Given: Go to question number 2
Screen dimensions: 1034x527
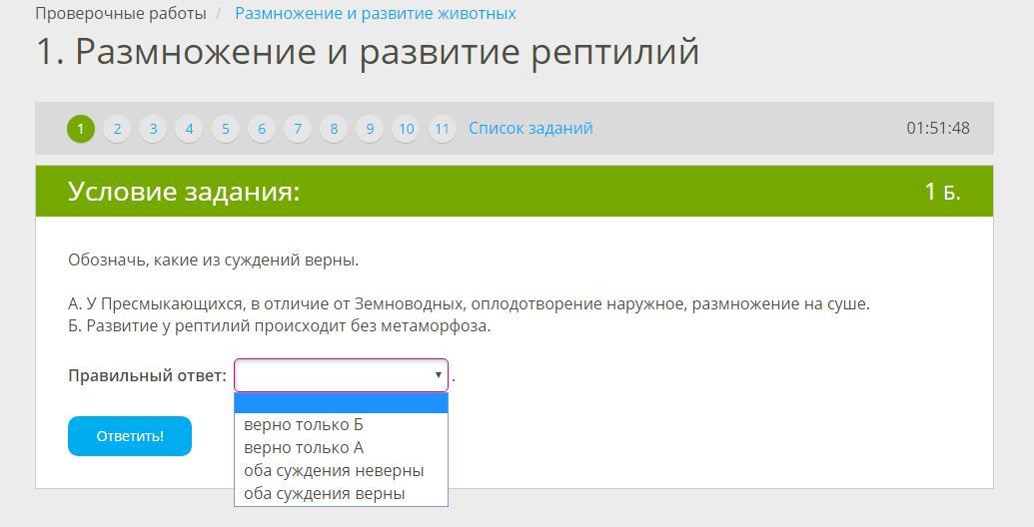Looking at the screenshot, I should click(x=117, y=129).
